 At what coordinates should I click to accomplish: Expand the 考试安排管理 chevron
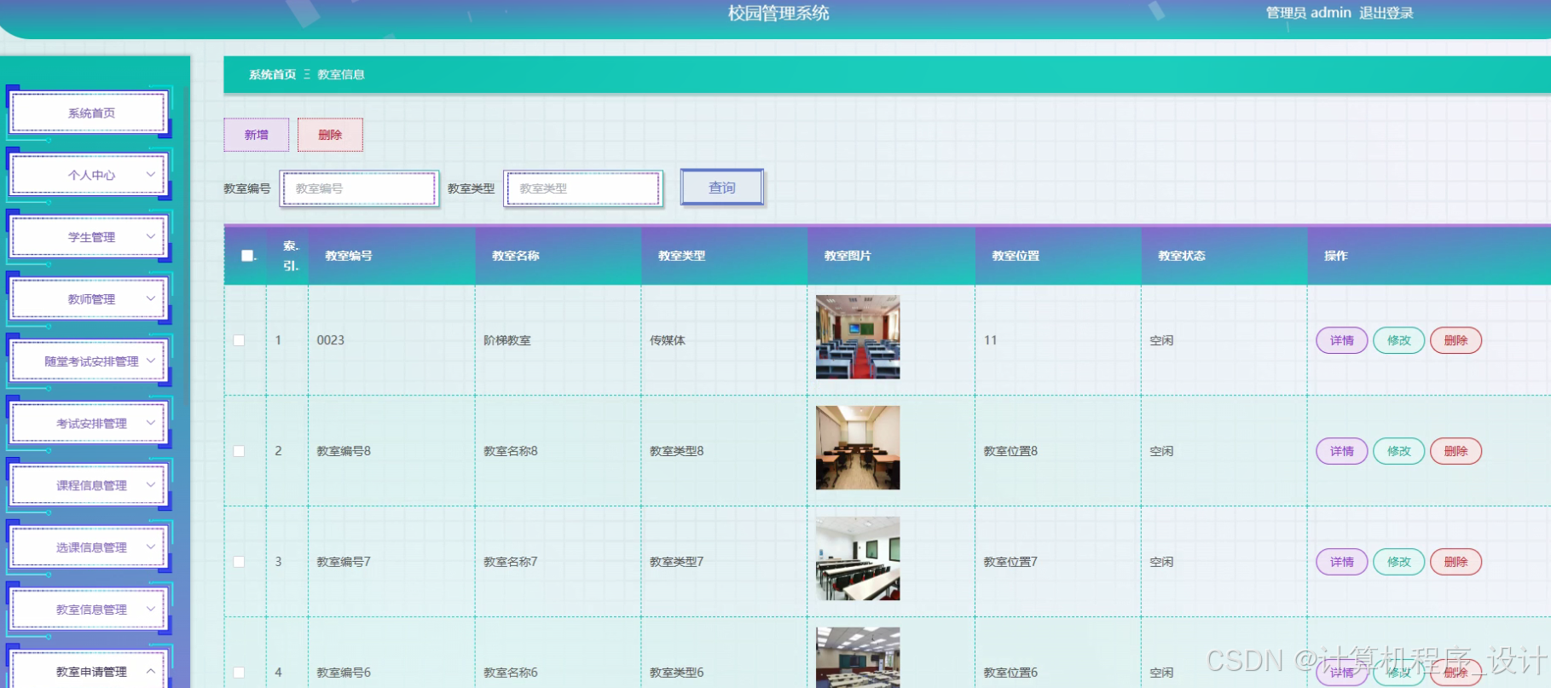[x=151, y=423]
